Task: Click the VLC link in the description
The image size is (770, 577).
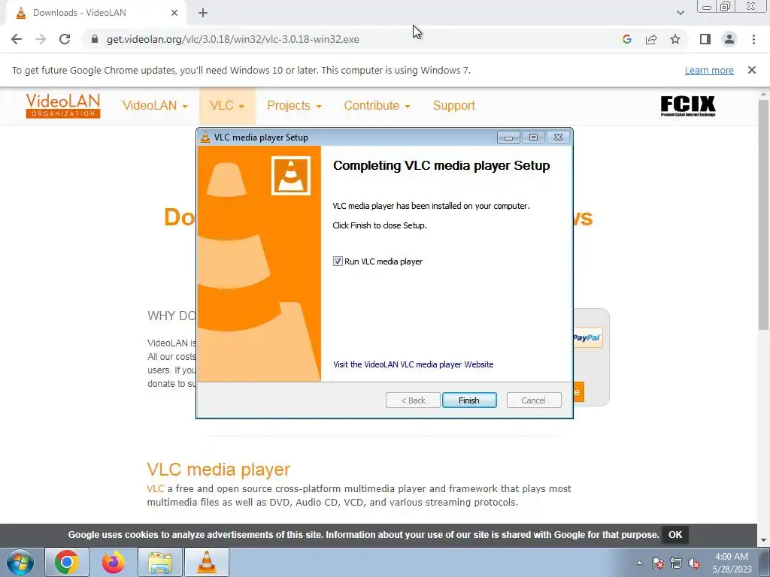Action: pyautogui.click(x=155, y=488)
